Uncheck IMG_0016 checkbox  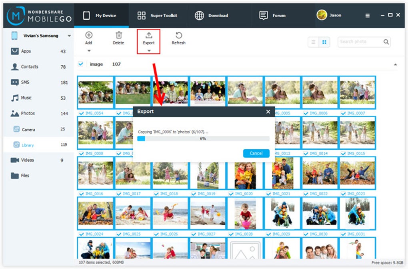coord(82,194)
